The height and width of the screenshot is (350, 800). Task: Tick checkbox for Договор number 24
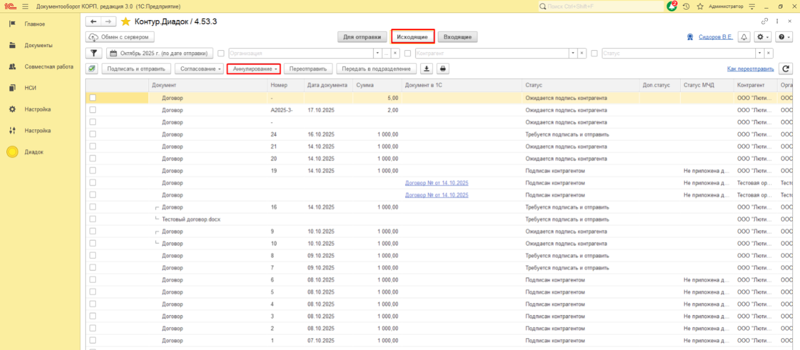coord(93,134)
